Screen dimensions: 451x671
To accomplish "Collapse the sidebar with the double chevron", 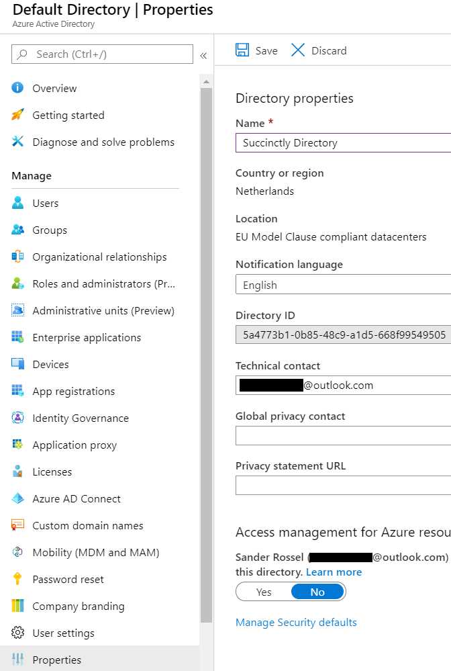I will [x=204, y=56].
